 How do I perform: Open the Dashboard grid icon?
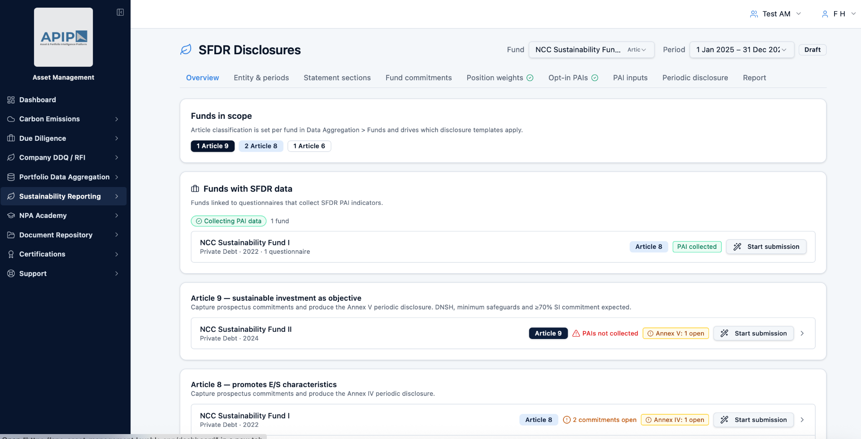[x=11, y=100]
